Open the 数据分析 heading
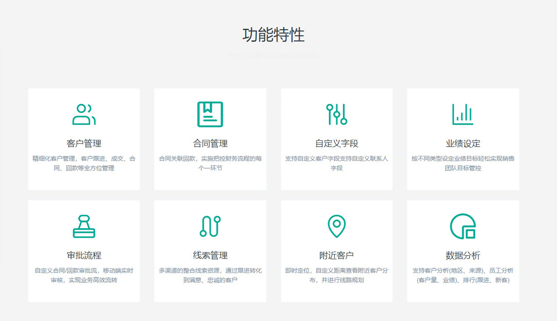The width and height of the screenshot is (557, 321). tap(463, 255)
